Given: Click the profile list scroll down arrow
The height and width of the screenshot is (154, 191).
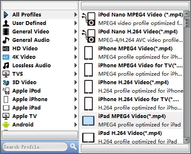Looking at the screenshot, I should pos(186,140).
